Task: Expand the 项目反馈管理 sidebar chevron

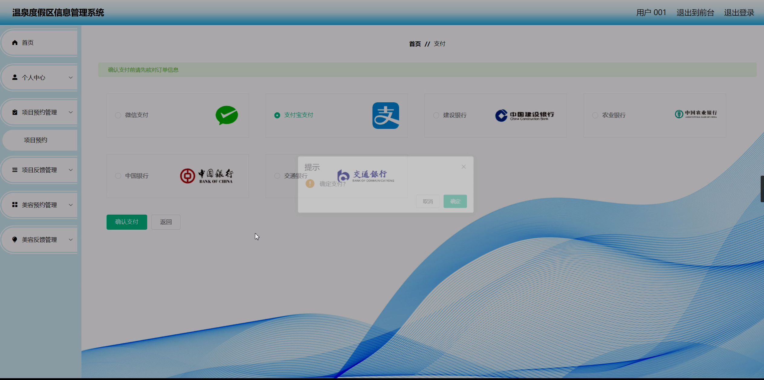Action: pos(70,170)
